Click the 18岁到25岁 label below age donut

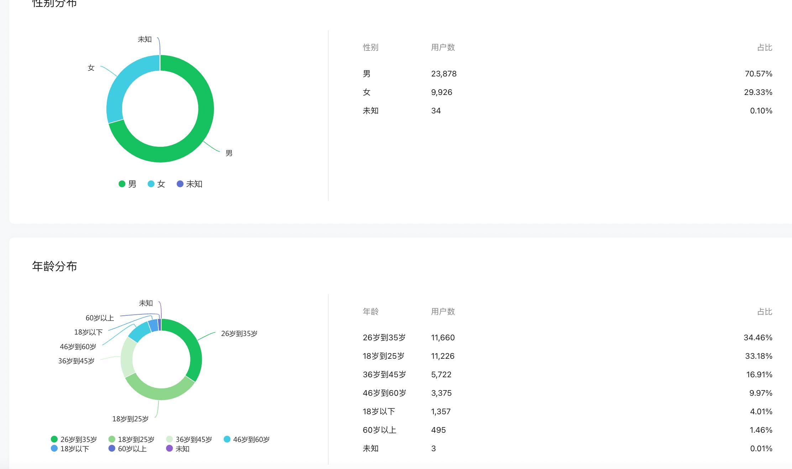[130, 419]
